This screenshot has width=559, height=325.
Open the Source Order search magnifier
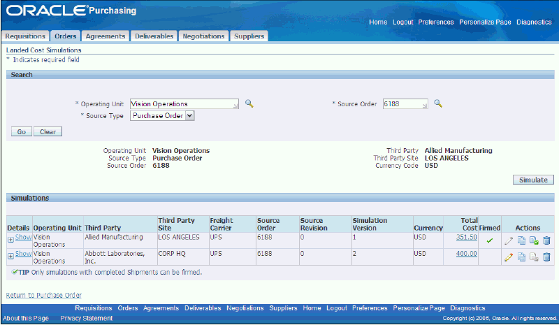point(438,104)
